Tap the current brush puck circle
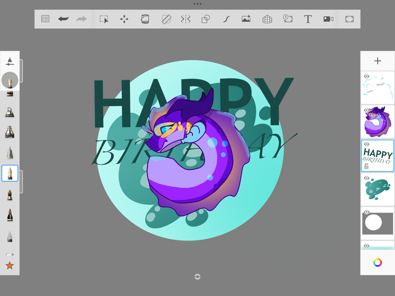Image resolution: width=395 pixels, height=296 pixels. 10,80
